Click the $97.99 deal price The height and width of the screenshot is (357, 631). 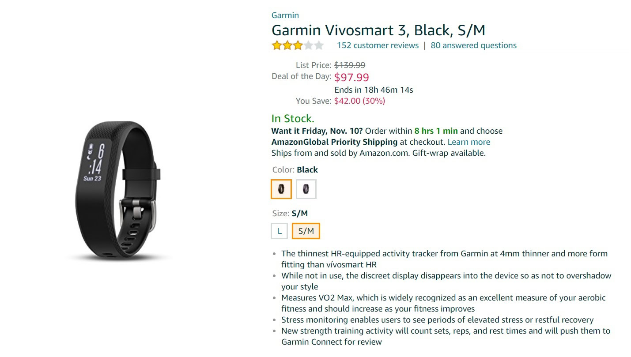(x=351, y=78)
